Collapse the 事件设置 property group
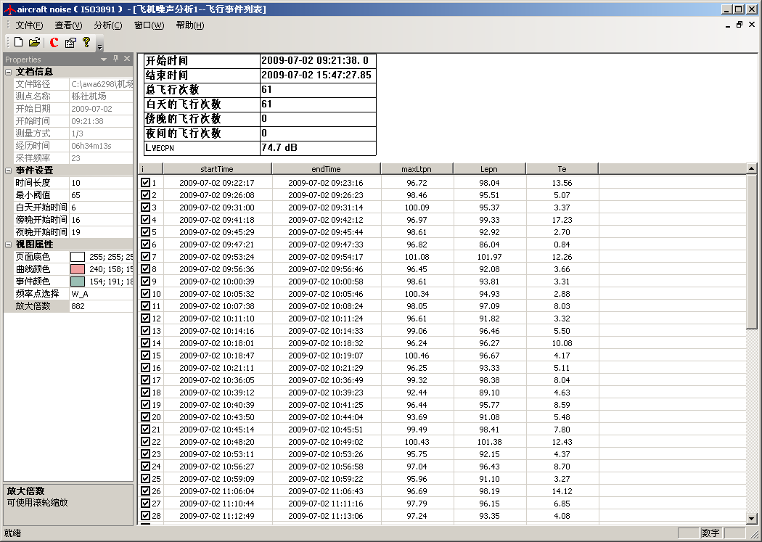This screenshot has height=542, width=762. click(x=8, y=171)
